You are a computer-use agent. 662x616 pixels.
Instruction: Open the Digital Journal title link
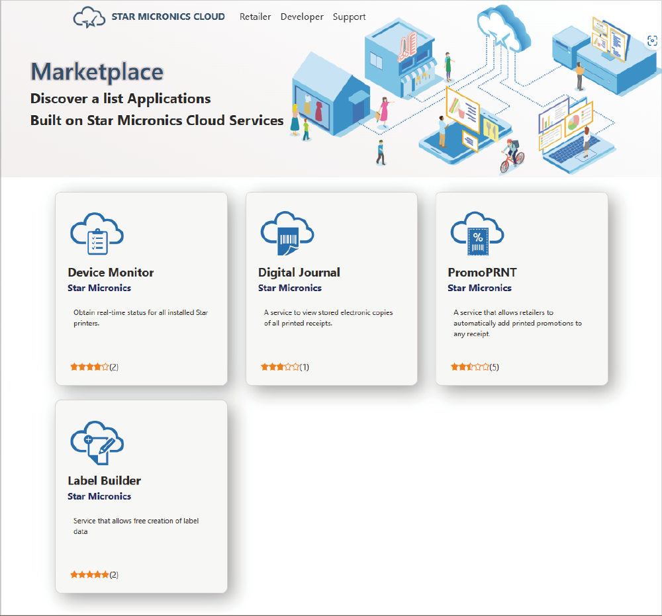299,273
